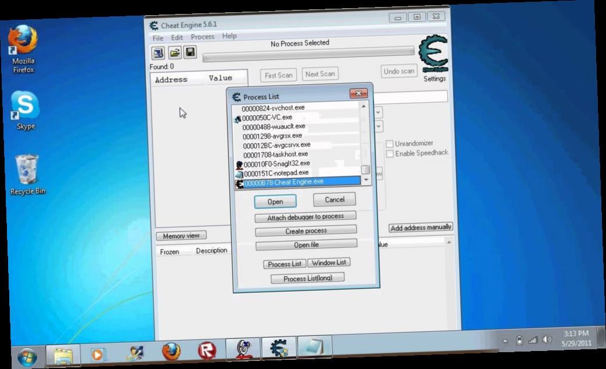
Task: Select 00001298-avgrsx.exe process
Action: tap(297, 136)
